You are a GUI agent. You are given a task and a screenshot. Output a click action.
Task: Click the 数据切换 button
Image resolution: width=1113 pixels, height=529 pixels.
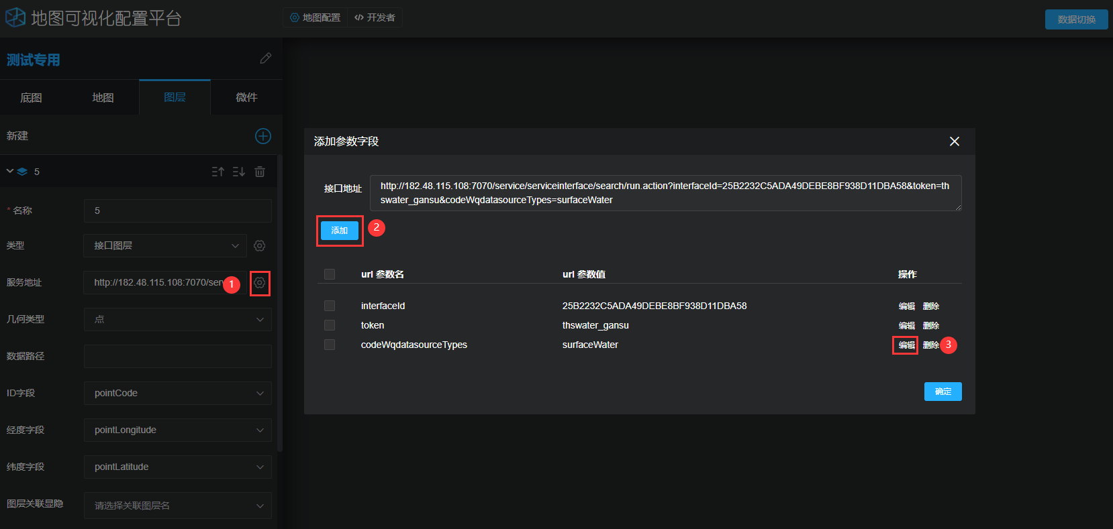[x=1077, y=19]
